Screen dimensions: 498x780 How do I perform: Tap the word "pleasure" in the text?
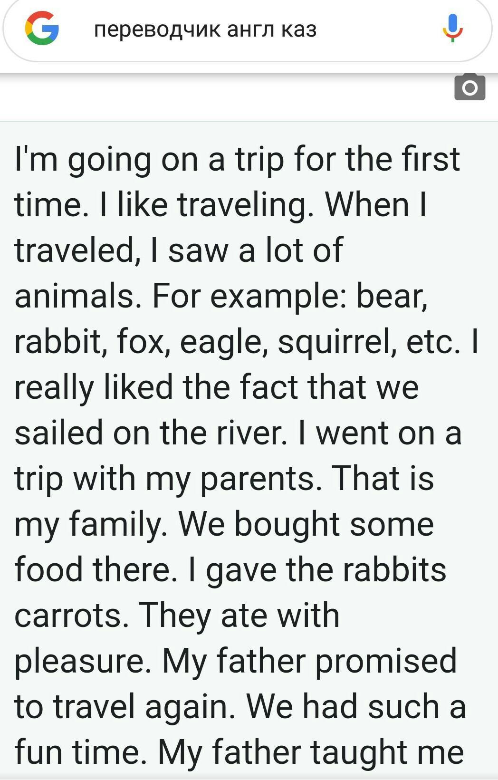(x=80, y=661)
